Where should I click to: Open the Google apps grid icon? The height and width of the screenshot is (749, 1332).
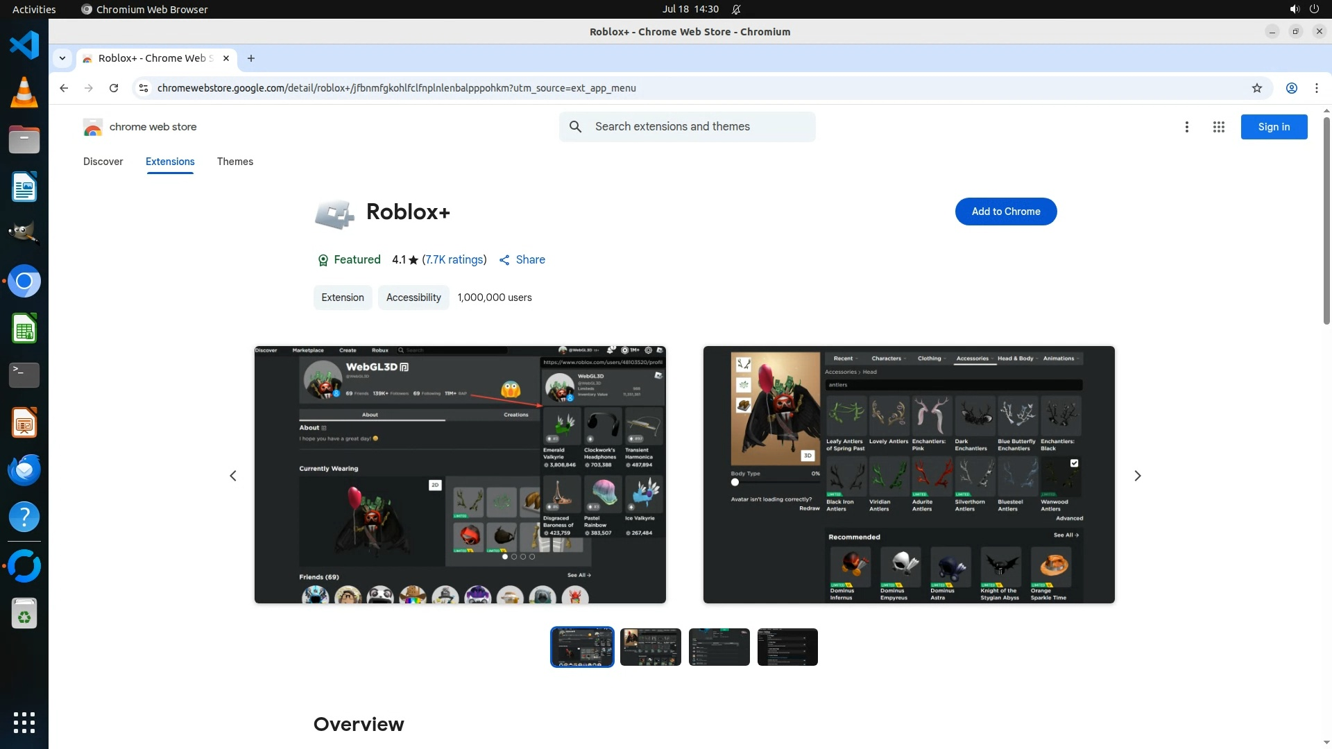pyautogui.click(x=1218, y=127)
